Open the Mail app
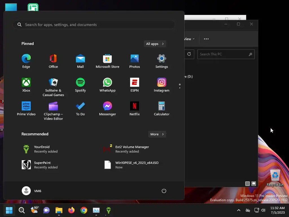 tap(80, 61)
